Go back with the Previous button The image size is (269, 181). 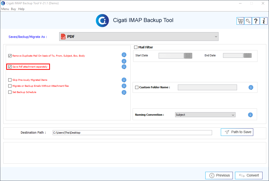click(x=219, y=175)
